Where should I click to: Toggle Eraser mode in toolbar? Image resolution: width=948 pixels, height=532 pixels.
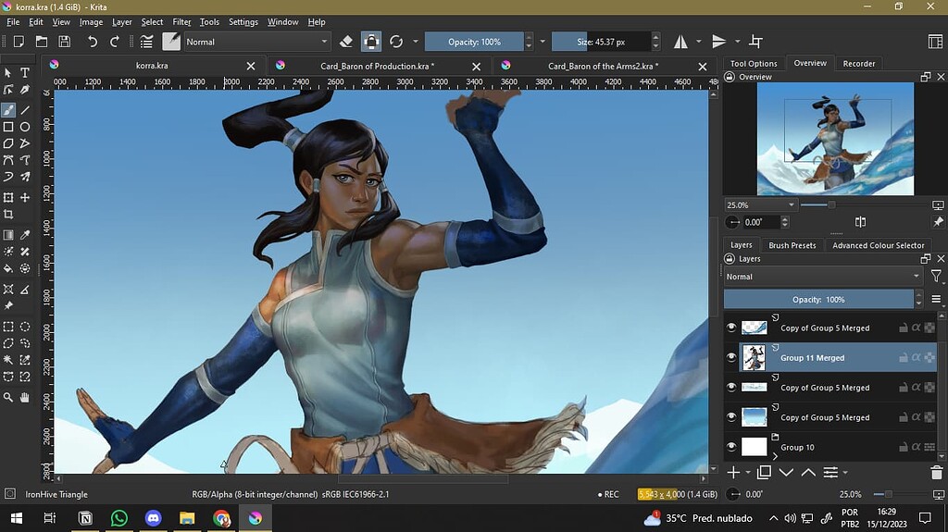click(346, 42)
